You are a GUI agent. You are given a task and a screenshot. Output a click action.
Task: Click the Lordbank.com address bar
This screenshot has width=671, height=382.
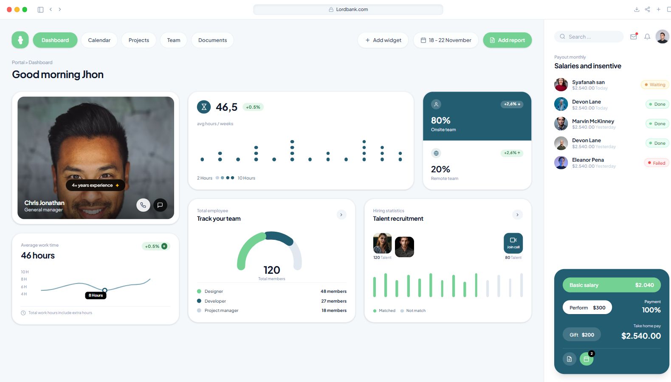click(348, 9)
